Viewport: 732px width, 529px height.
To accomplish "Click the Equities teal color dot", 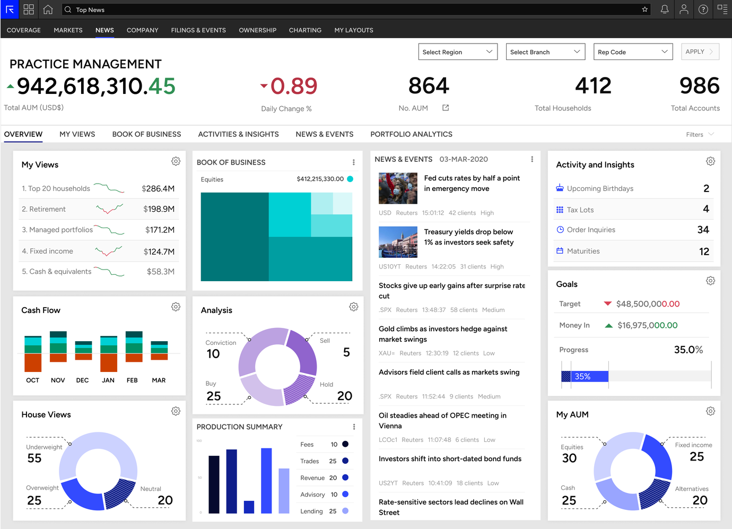I will pos(350,179).
